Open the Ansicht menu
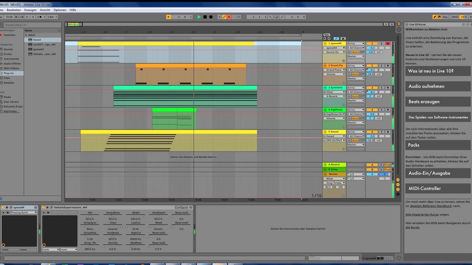472x265 pixels. (45, 10)
